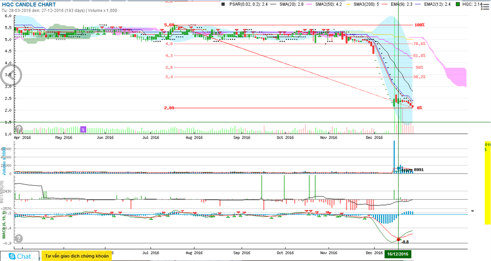Click the HQC CANDLE CHART title
The width and height of the screenshot is (491, 261).
[x=29, y=5]
